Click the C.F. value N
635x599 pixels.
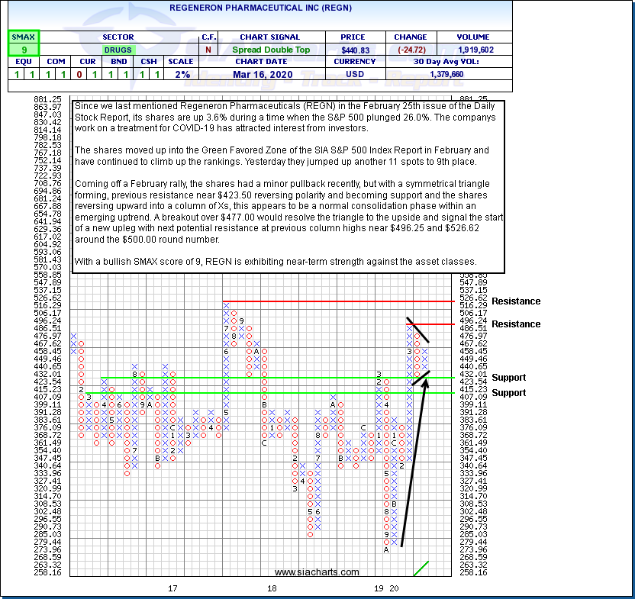(208, 50)
